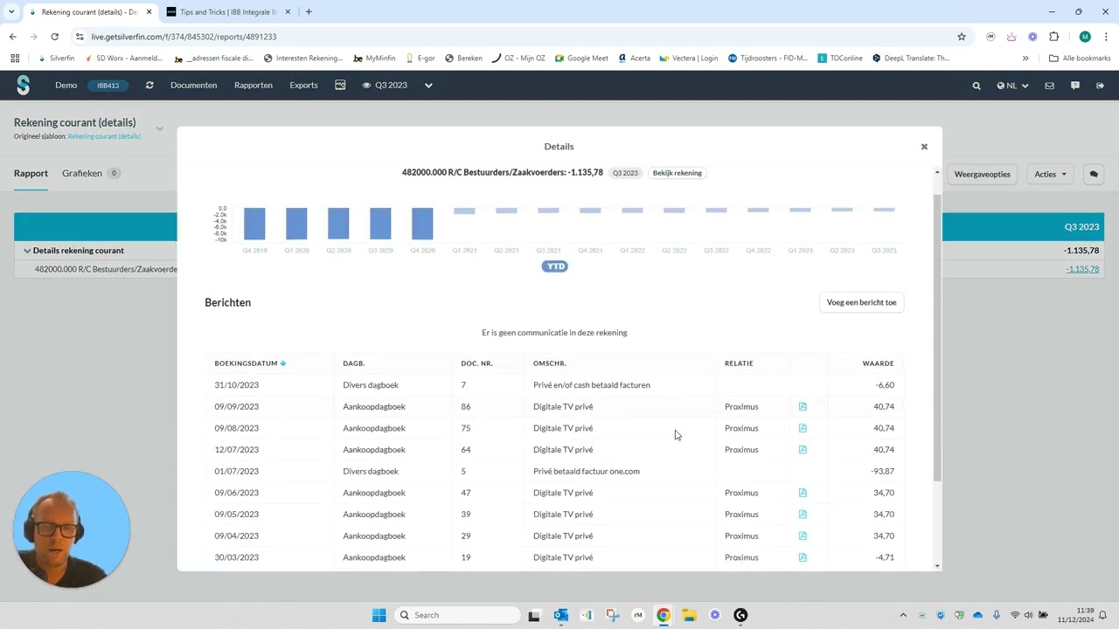1119x629 pixels.
Task: Open the help chat bubble icon
Action: click(1075, 86)
